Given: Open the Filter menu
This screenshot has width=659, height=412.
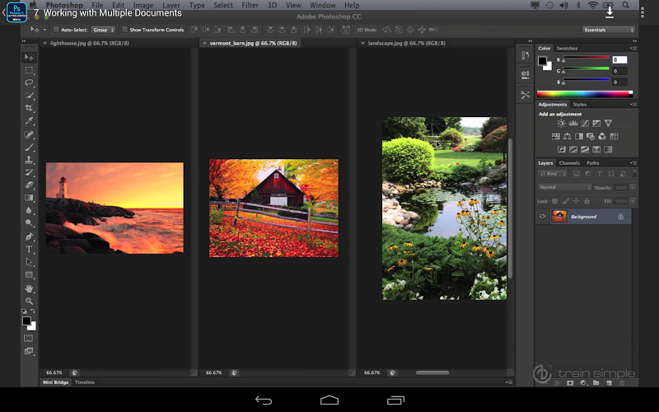Looking at the screenshot, I should pos(250,5).
